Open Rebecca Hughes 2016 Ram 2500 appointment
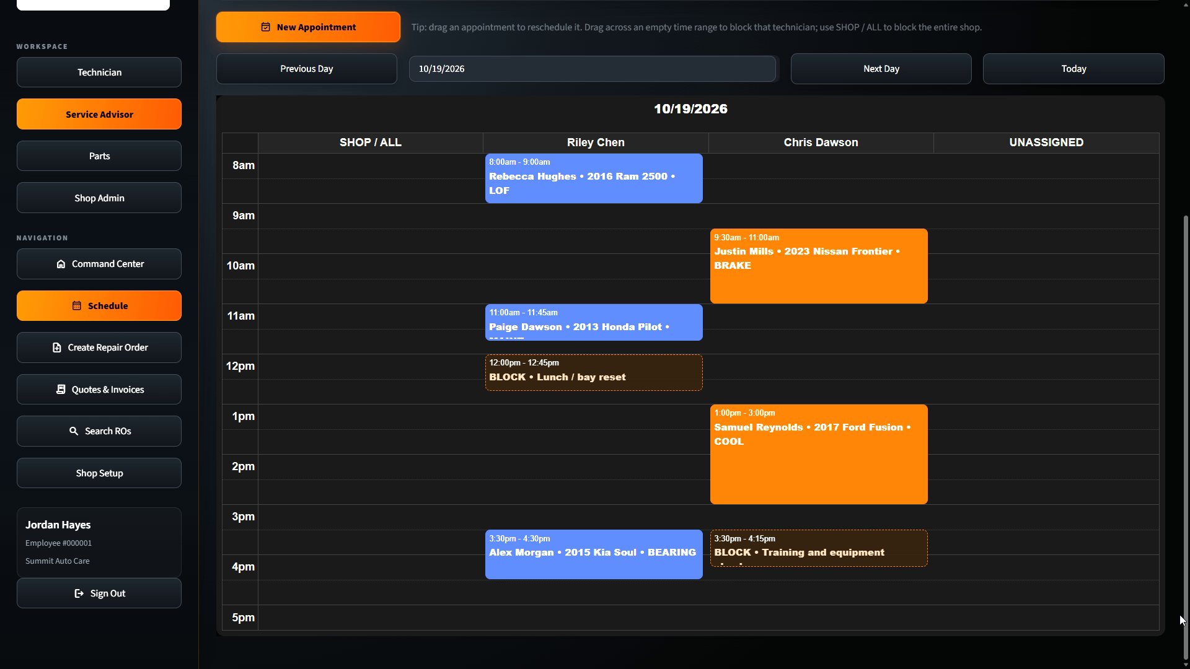 594,178
